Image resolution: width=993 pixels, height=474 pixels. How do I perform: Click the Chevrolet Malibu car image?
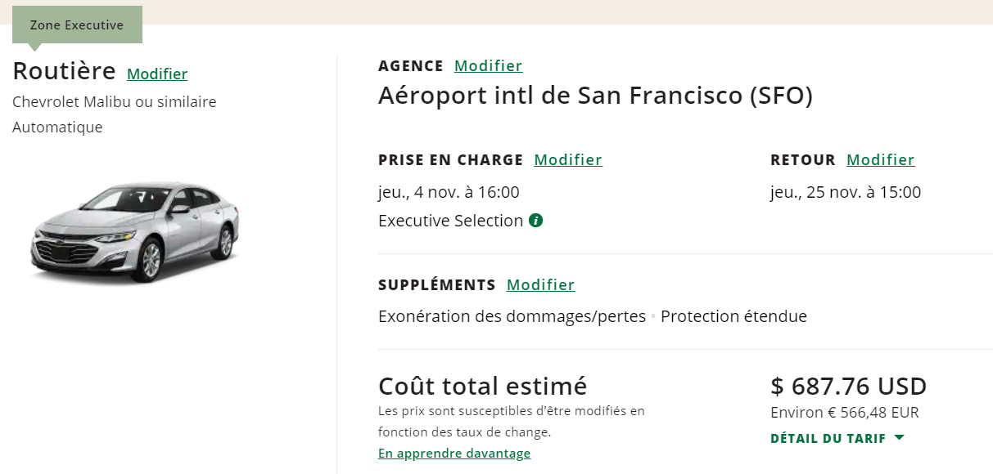tap(136, 232)
